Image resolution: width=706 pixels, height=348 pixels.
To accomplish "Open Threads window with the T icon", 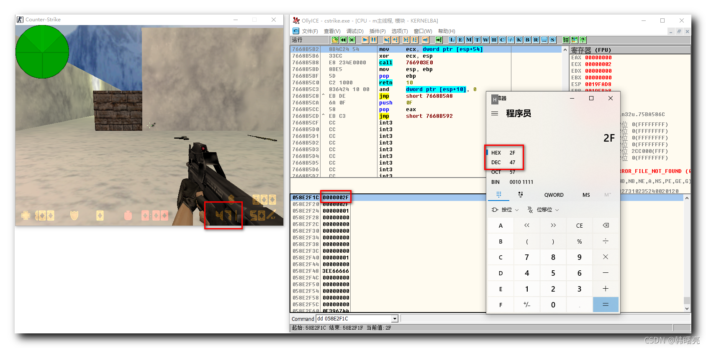I will [x=477, y=40].
